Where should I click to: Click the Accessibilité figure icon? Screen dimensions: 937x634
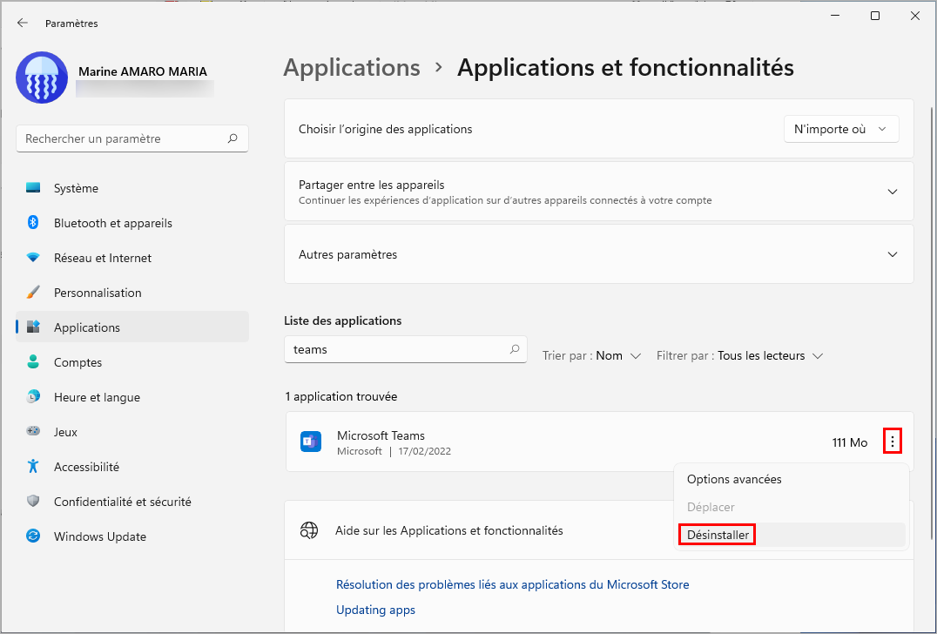pyautogui.click(x=33, y=466)
